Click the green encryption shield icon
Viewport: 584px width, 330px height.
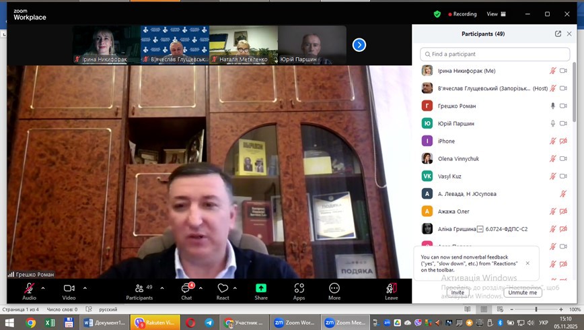point(437,13)
